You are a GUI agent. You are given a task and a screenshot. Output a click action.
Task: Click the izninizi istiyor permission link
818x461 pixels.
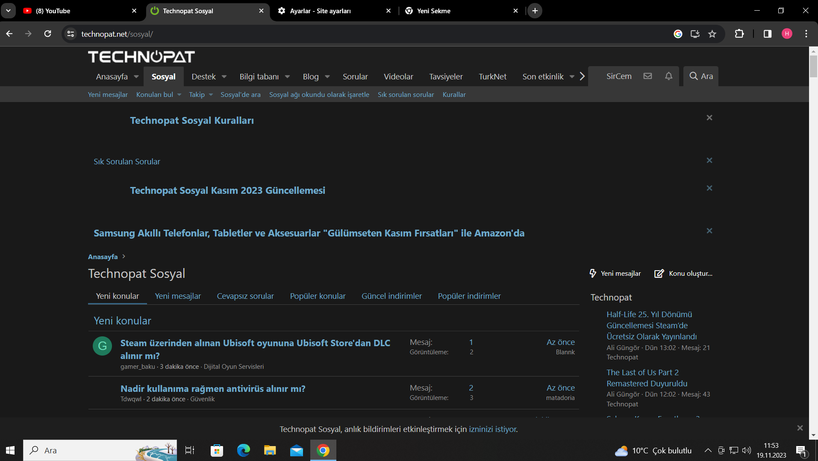[x=492, y=429]
